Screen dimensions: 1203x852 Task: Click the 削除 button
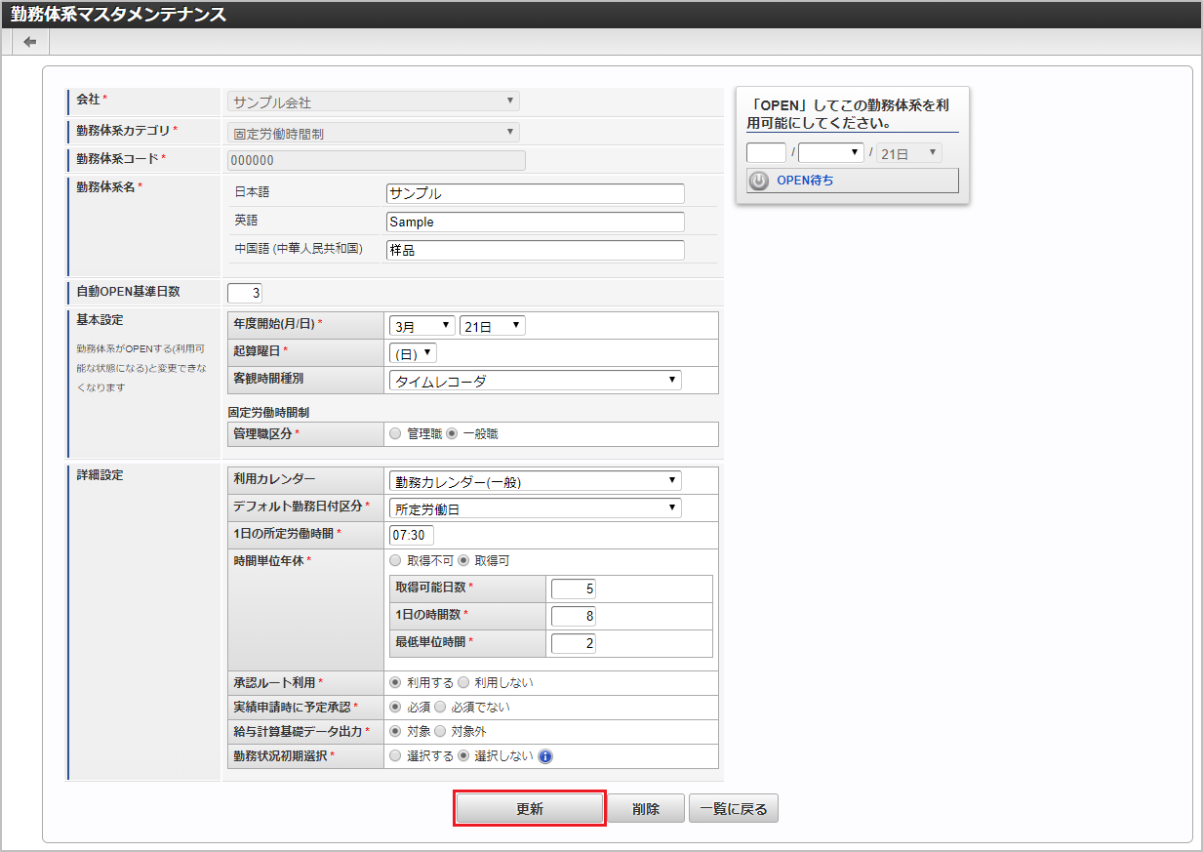tap(646, 809)
